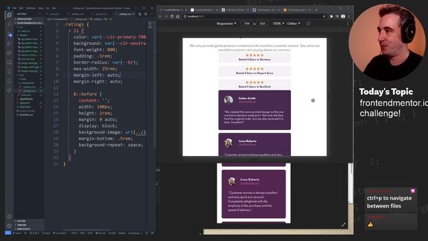Screen dimensions: 428x241
Task: Expand the NPM Scripts section
Action: [x=29, y=229]
